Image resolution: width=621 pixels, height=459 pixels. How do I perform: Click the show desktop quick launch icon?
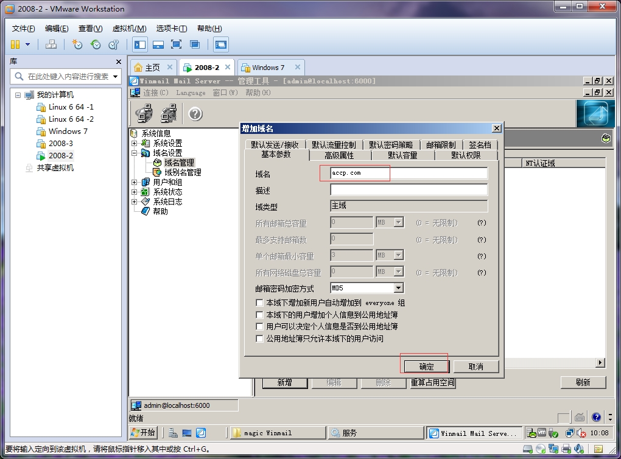click(x=187, y=433)
